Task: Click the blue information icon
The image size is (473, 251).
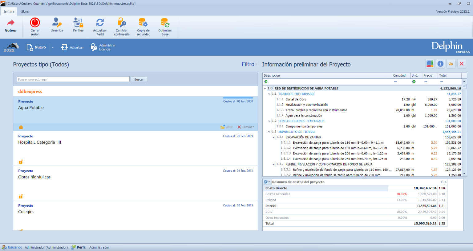Action: tap(440, 64)
